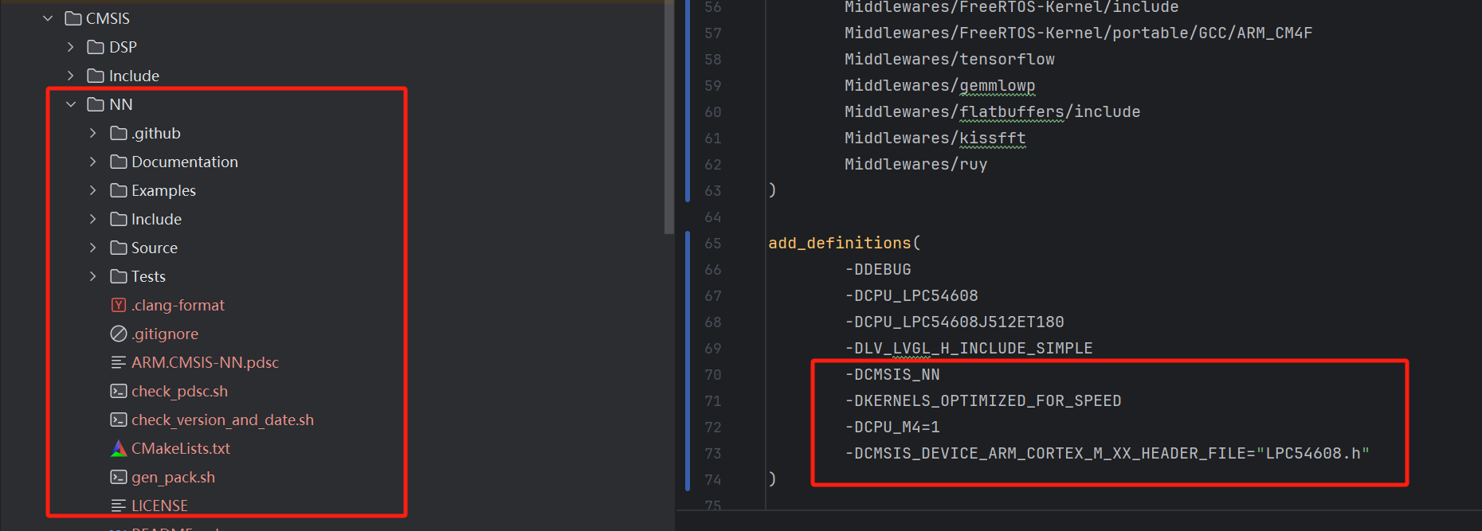
Task: Click the ignore icon beside .gitignore
Action: click(x=119, y=334)
